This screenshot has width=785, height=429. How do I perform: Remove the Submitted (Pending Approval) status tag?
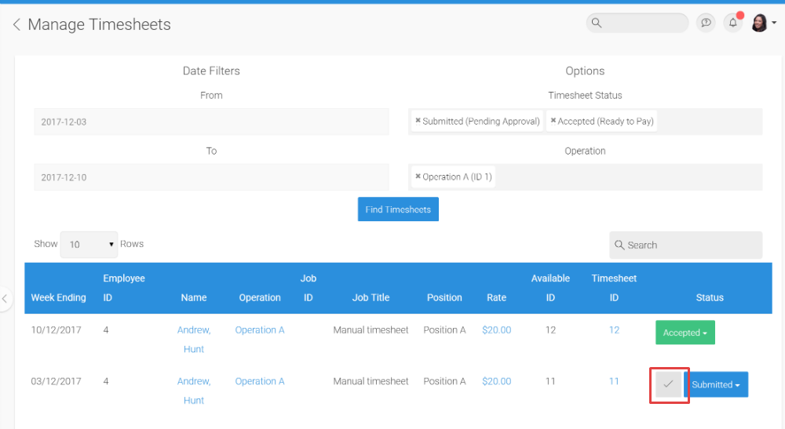[x=418, y=121]
